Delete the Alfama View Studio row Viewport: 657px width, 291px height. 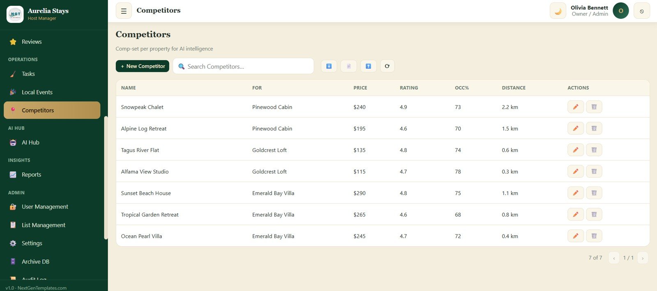[x=594, y=171]
